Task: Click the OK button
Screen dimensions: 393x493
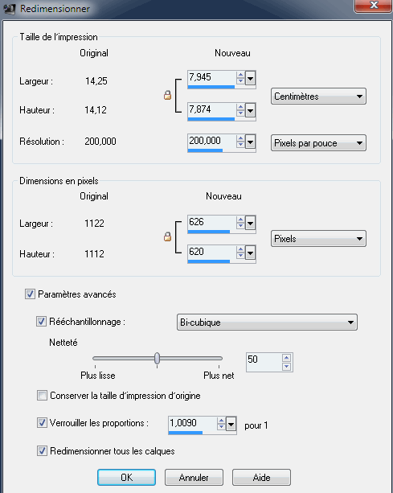Action: click(127, 477)
